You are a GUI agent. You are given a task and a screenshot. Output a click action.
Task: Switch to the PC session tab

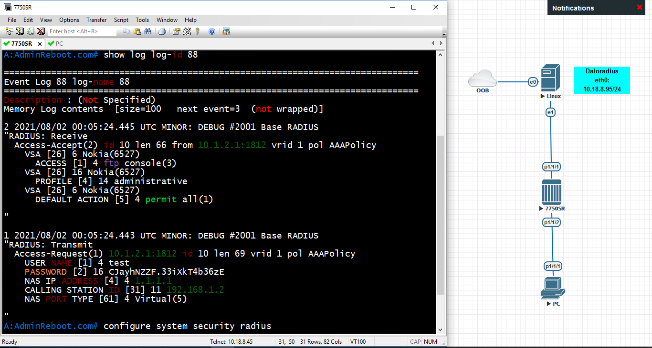click(56, 43)
